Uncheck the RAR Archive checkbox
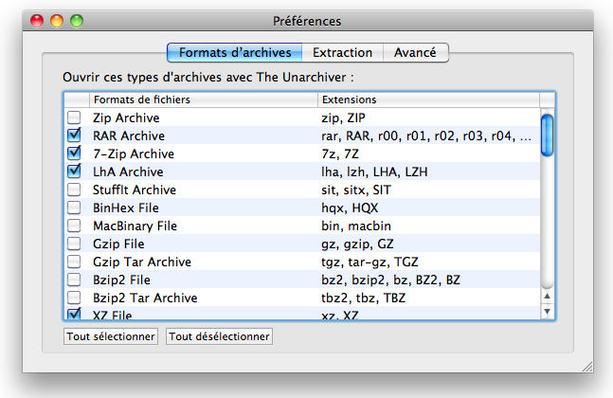This screenshot has height=398, width=613. (74, 136)
